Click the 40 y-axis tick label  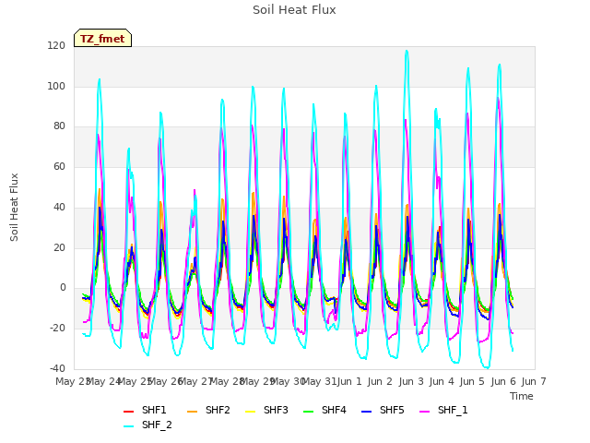(59, 207)
